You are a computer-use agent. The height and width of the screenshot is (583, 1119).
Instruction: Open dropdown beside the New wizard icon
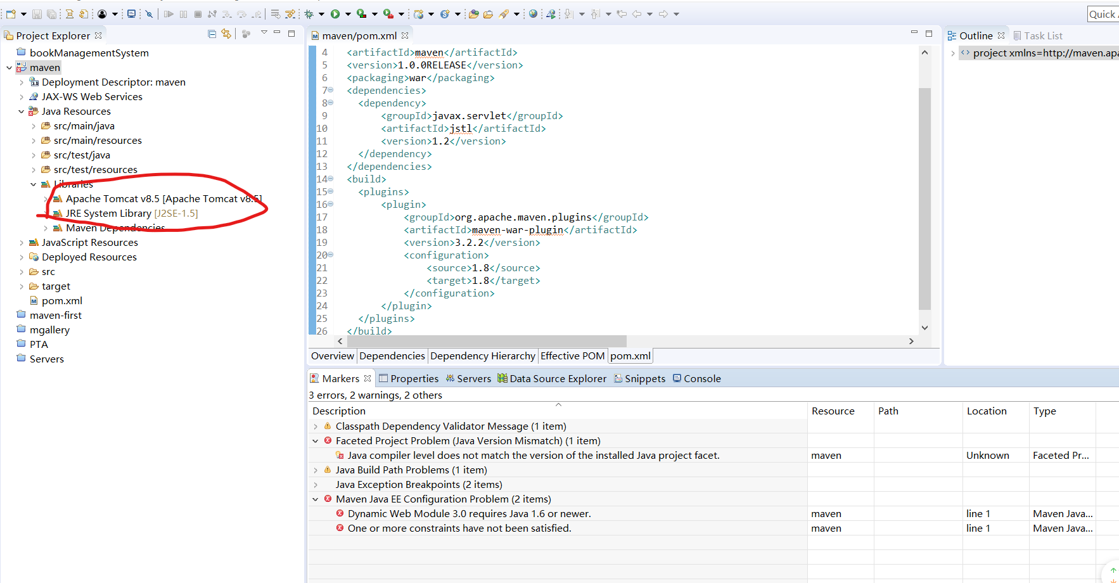point(23,14)
